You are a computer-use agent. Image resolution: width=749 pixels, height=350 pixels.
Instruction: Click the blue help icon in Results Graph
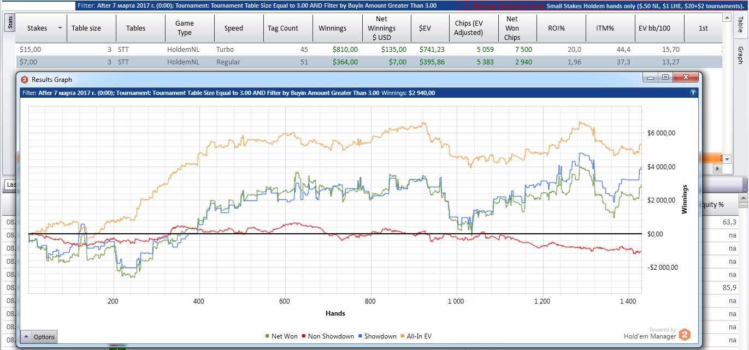click(693, 93)
